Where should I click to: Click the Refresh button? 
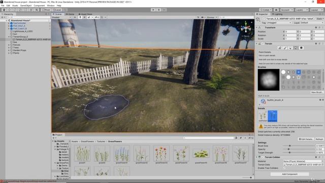tap(319, 139)
